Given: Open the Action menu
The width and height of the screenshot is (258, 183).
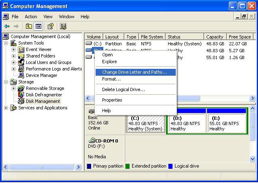Looking at the screenshot, I should (31, 17).
